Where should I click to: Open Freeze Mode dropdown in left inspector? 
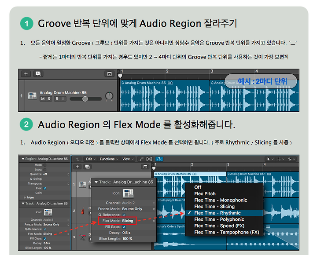(51, 225)
